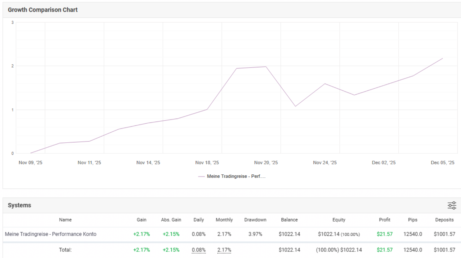Sort the table by Profit
461x258 pixels.
coord(384,220)
